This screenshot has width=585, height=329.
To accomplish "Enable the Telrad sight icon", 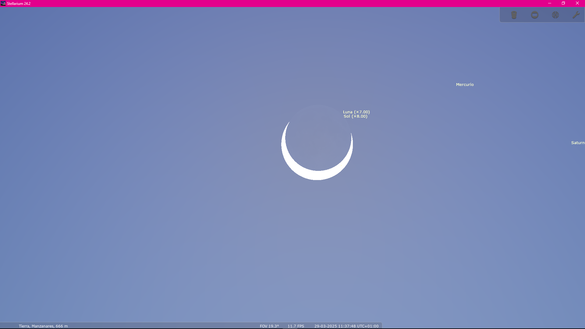I will (x=555, y=15).
